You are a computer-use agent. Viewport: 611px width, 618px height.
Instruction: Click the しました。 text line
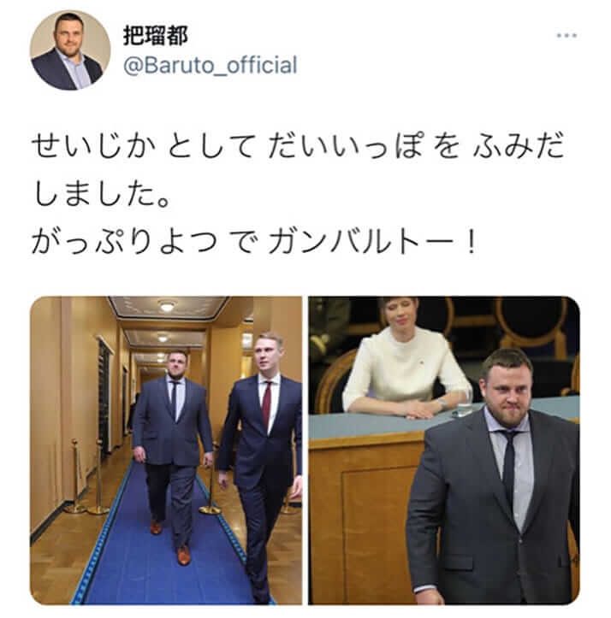tap(102, 195)
